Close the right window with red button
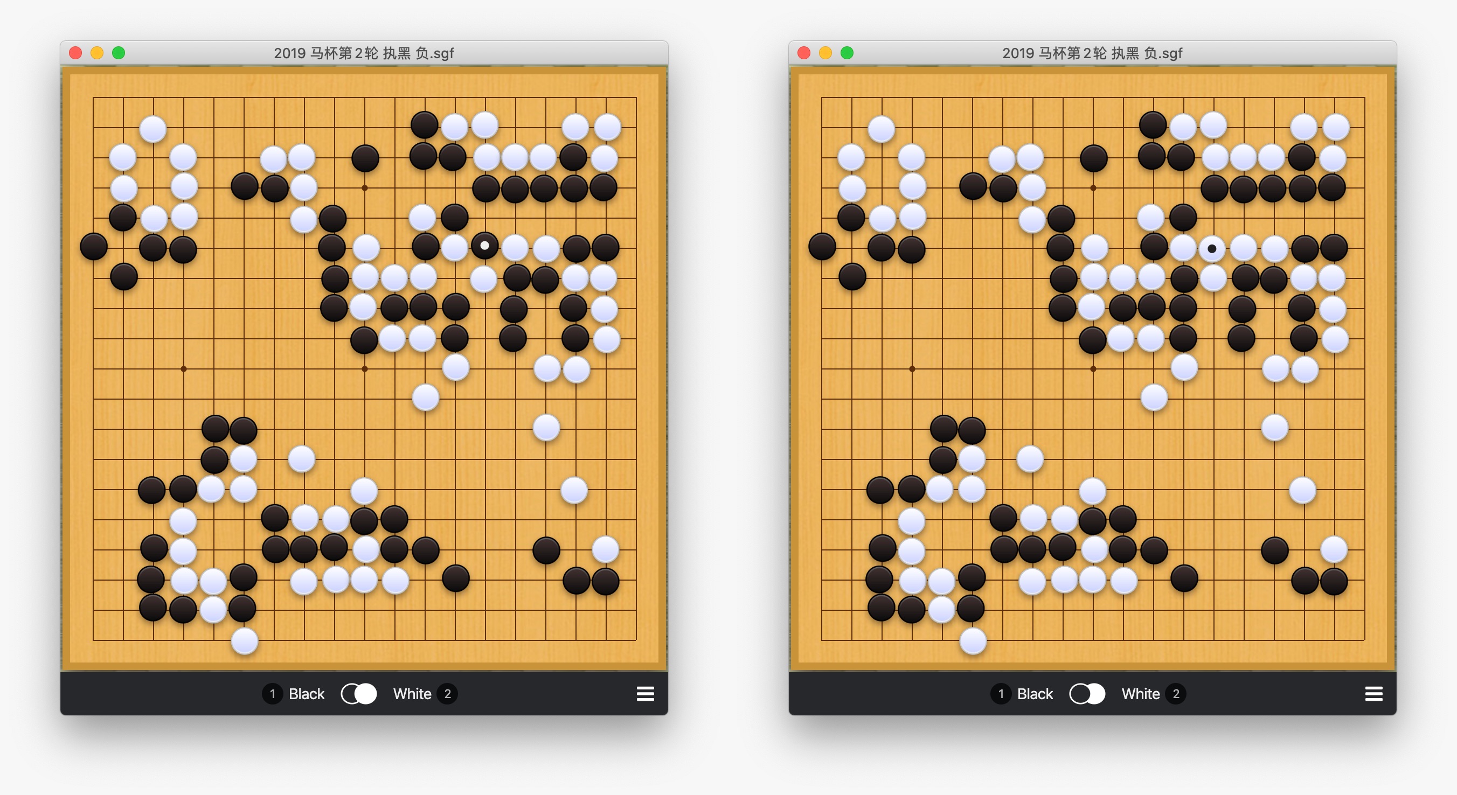This screenshot has width=1457, height=795. 804,53
